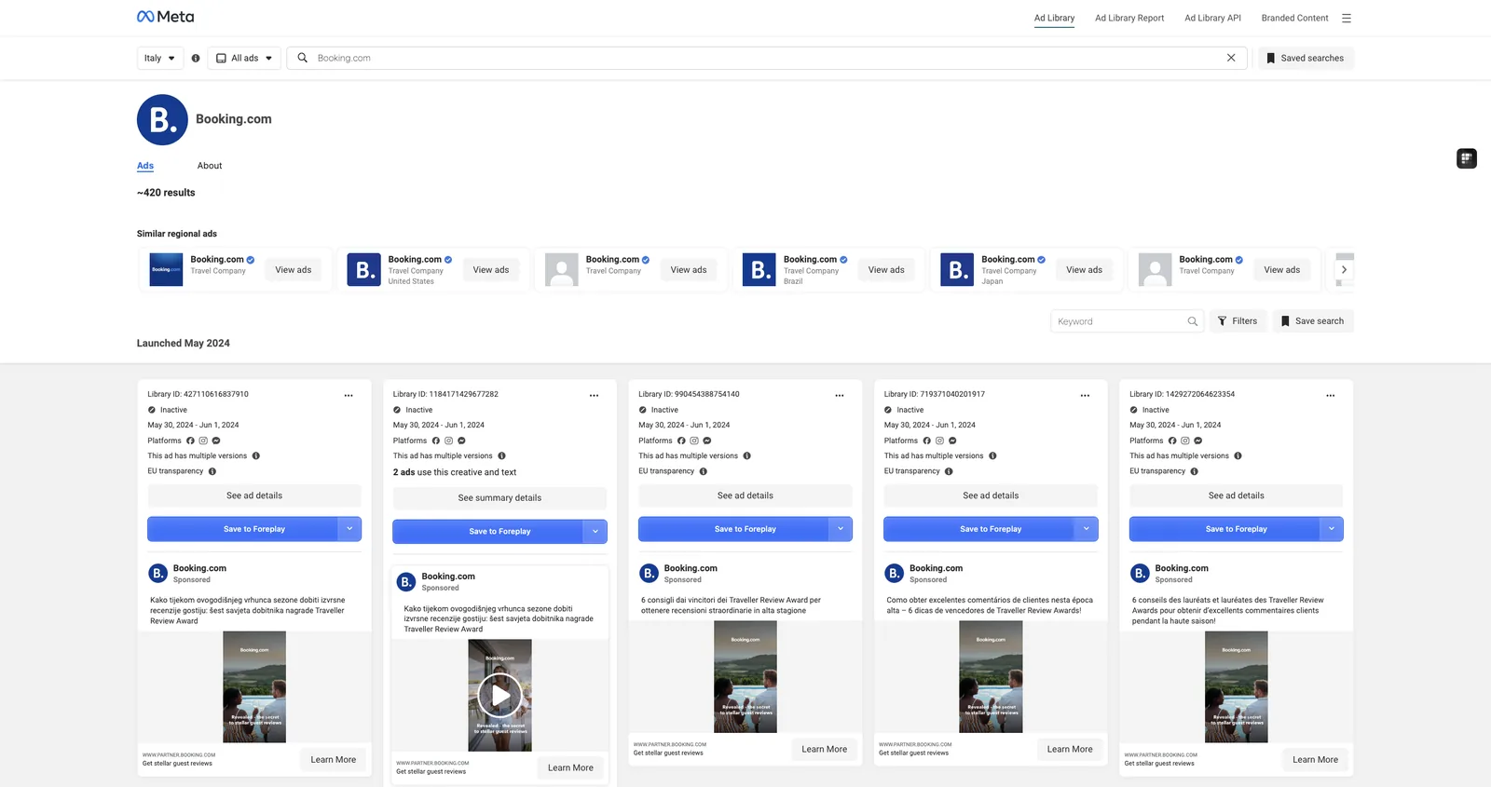See ad details for ad 1429272064623354
Image resolution: width=1491 pixels, height=787 pixels.
point(1237,495)
